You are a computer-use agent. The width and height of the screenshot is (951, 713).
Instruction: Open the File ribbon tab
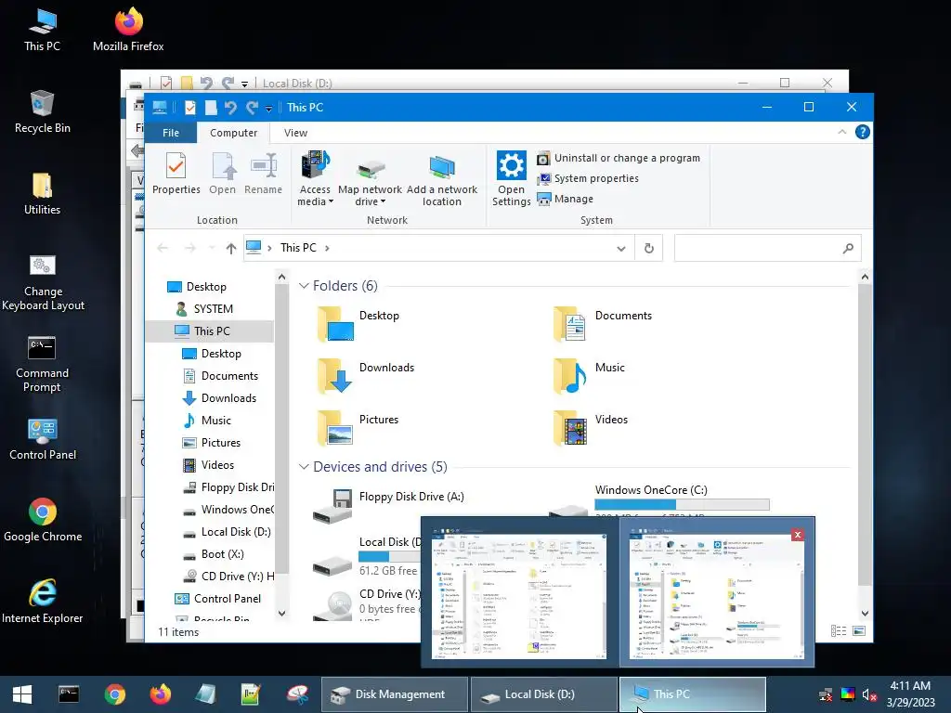point(171,133)
